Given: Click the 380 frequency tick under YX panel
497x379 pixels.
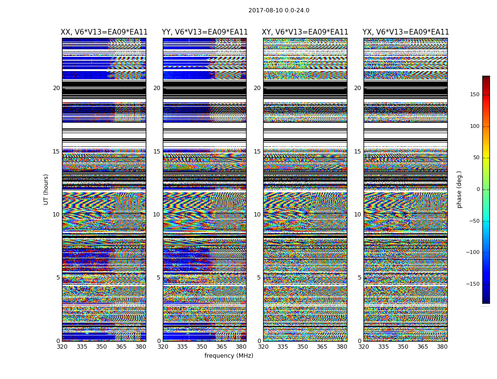Looking at the screenshot, I should click(x=442, y=347).
